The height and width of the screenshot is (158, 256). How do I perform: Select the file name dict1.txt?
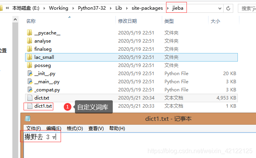click(43, 106)
